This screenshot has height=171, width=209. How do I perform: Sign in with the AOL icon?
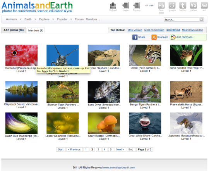coord(204,5)
